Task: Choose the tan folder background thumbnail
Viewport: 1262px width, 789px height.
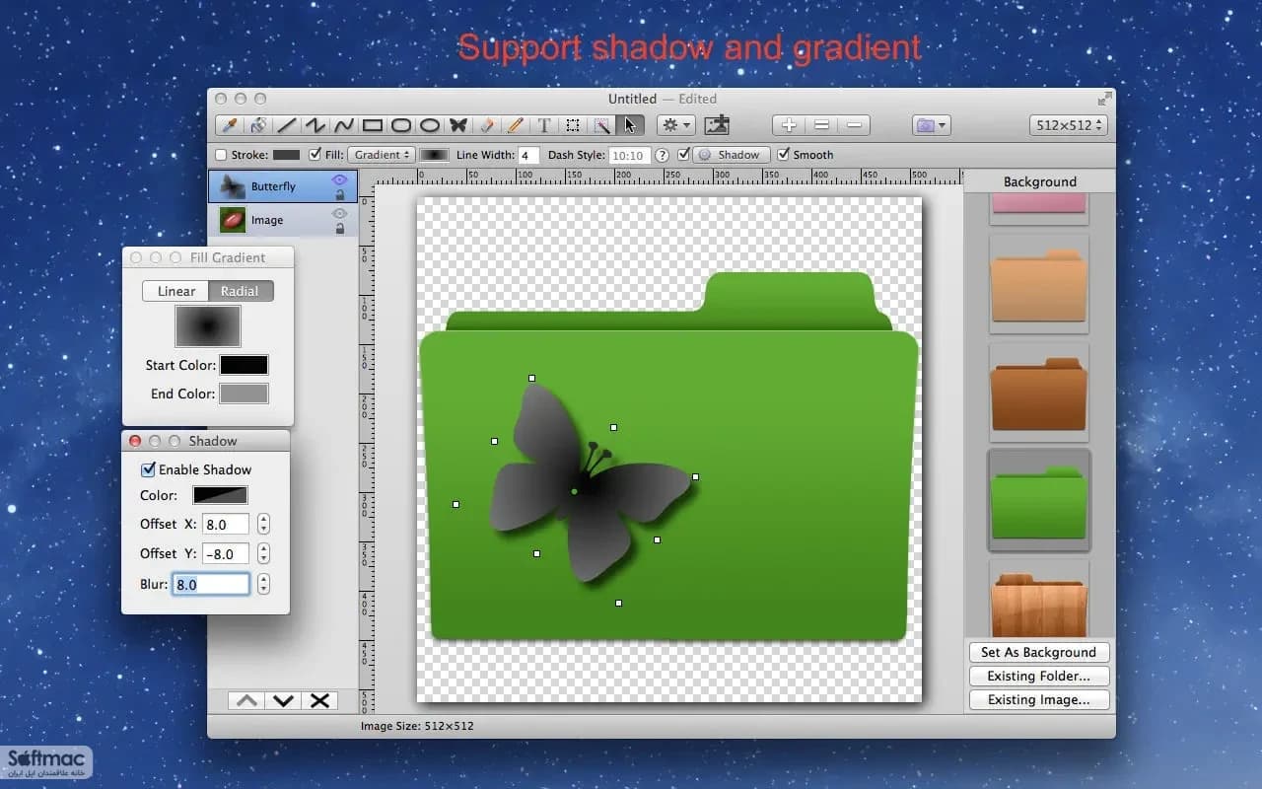Action: (x=1039, y=284)
